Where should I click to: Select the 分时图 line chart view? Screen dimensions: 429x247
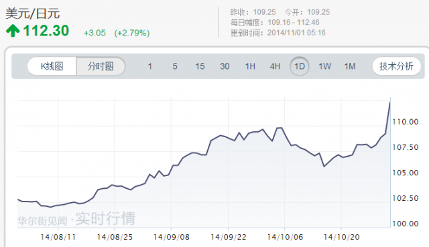click(101, 66)
